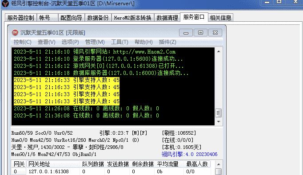Open the HeroM2版本转换 tab
Image resolution: width=303 pixels, height=175 pixels.
tap(132, 18)
